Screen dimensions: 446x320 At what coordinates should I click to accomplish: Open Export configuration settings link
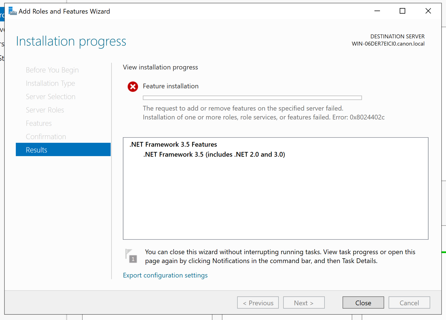[x=165, y=275]
